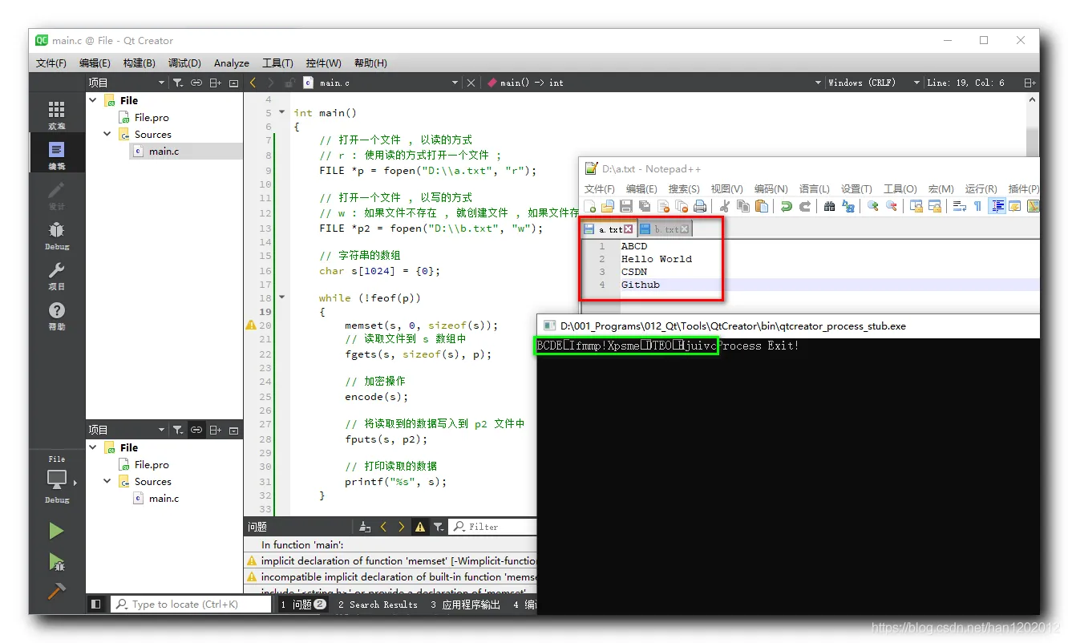Collapse Sources folder in bottom project tree
The image size is (1068, 643).
pyautogui.click(x=107, y=481)
